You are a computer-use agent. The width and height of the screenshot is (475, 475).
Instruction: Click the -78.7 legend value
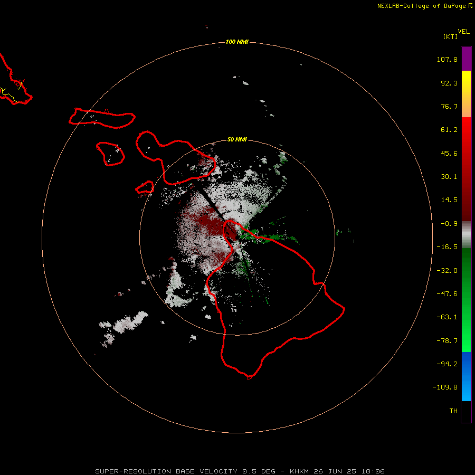[x=447, y=341]
